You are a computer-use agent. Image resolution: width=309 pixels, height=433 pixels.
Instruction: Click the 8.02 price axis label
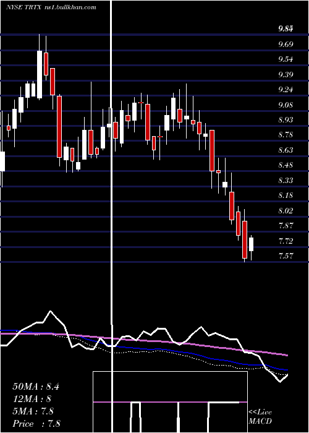(286, 211)
